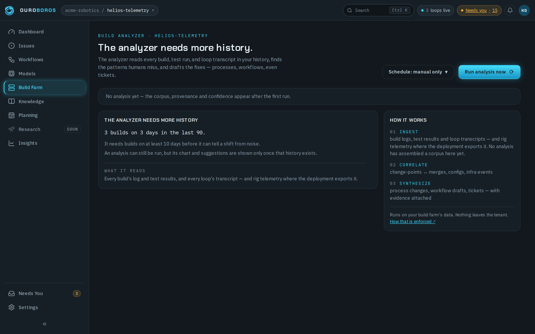Click the CORRELATE step heading
Viewport: 535px width, 334px height.
tap(414, 165)
